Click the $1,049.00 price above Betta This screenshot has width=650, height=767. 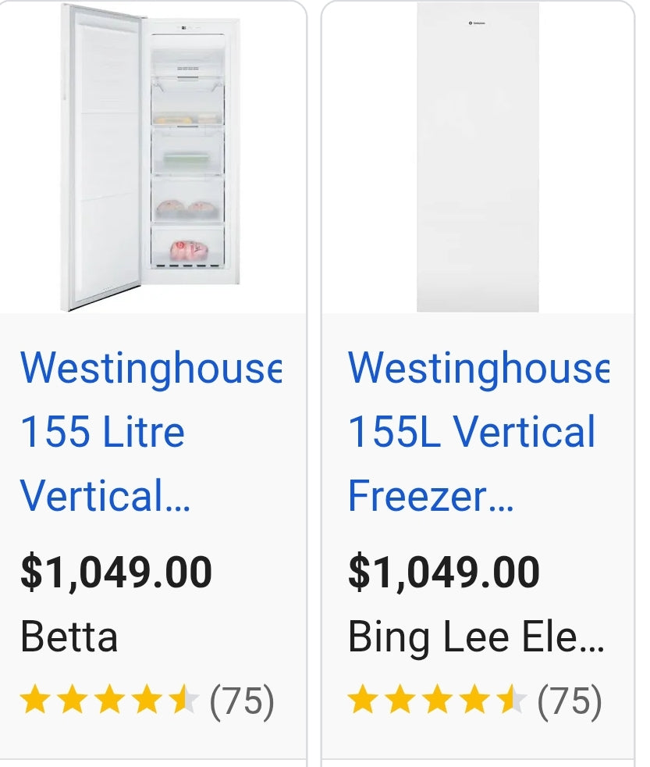tap(116, 572)
